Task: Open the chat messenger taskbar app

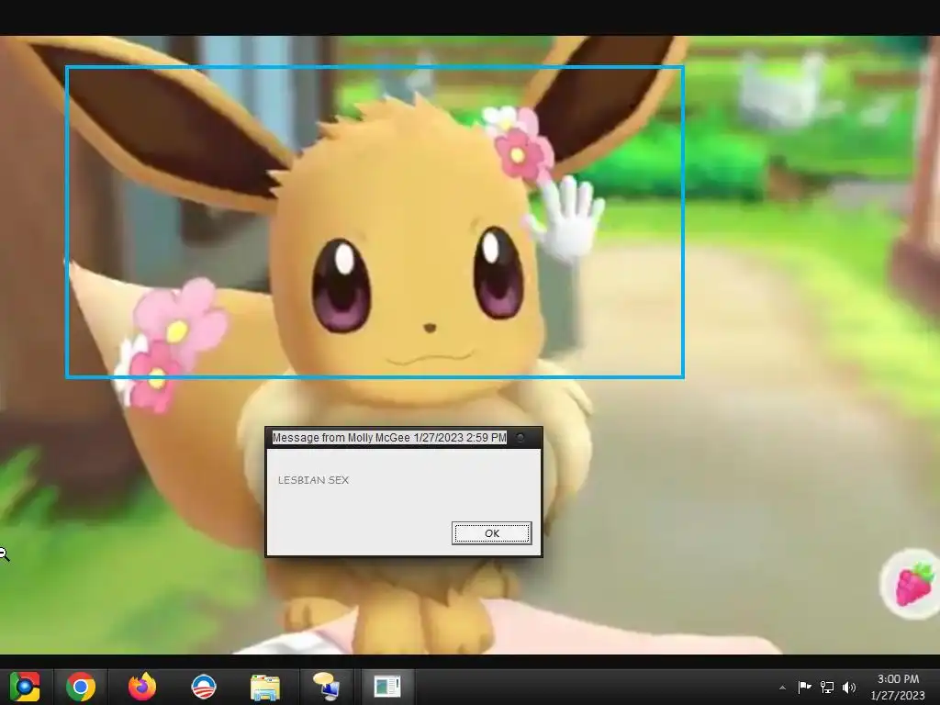Action: coord(326,687)
